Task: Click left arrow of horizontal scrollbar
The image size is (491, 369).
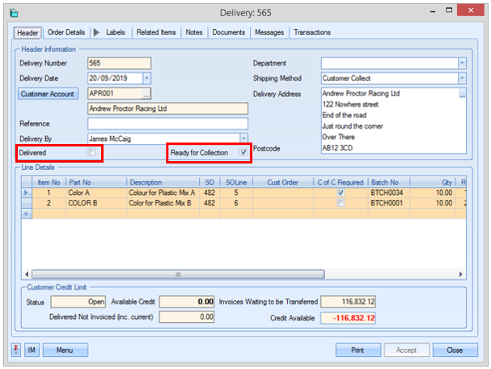Action: click(x=26, y=274)
